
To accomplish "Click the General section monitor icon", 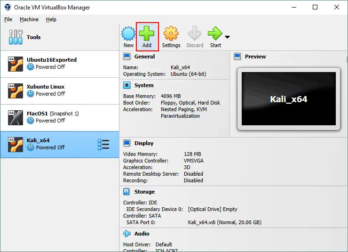I will pos(127,57).
